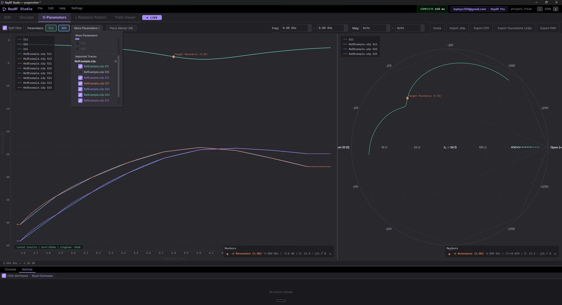562x305 pixels.
Task: Click the Mag maximum spinner arrows
Action: 422,28
